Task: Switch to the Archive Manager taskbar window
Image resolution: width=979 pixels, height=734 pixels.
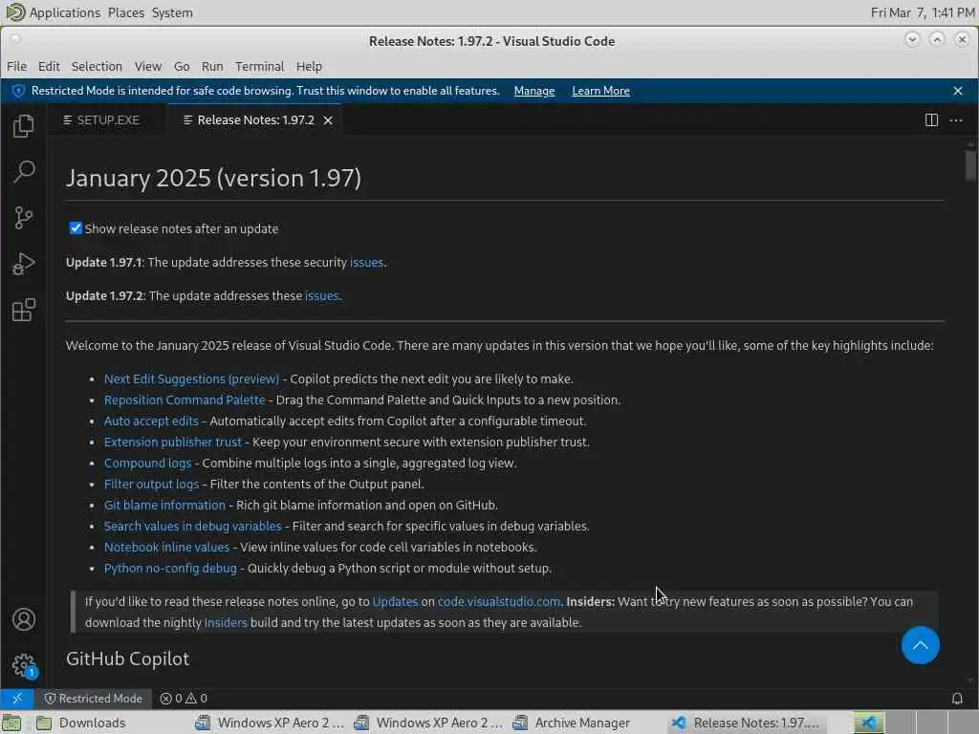Action: coord(571,723)
